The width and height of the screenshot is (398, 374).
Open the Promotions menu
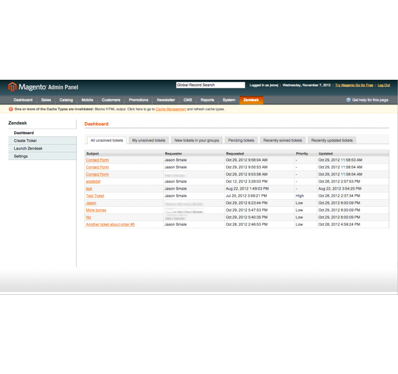coord(138,100)
